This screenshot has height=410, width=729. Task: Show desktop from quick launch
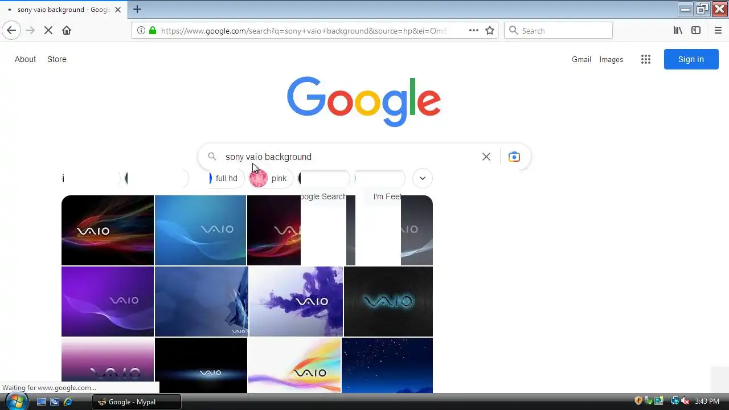(x=42, y=401)
